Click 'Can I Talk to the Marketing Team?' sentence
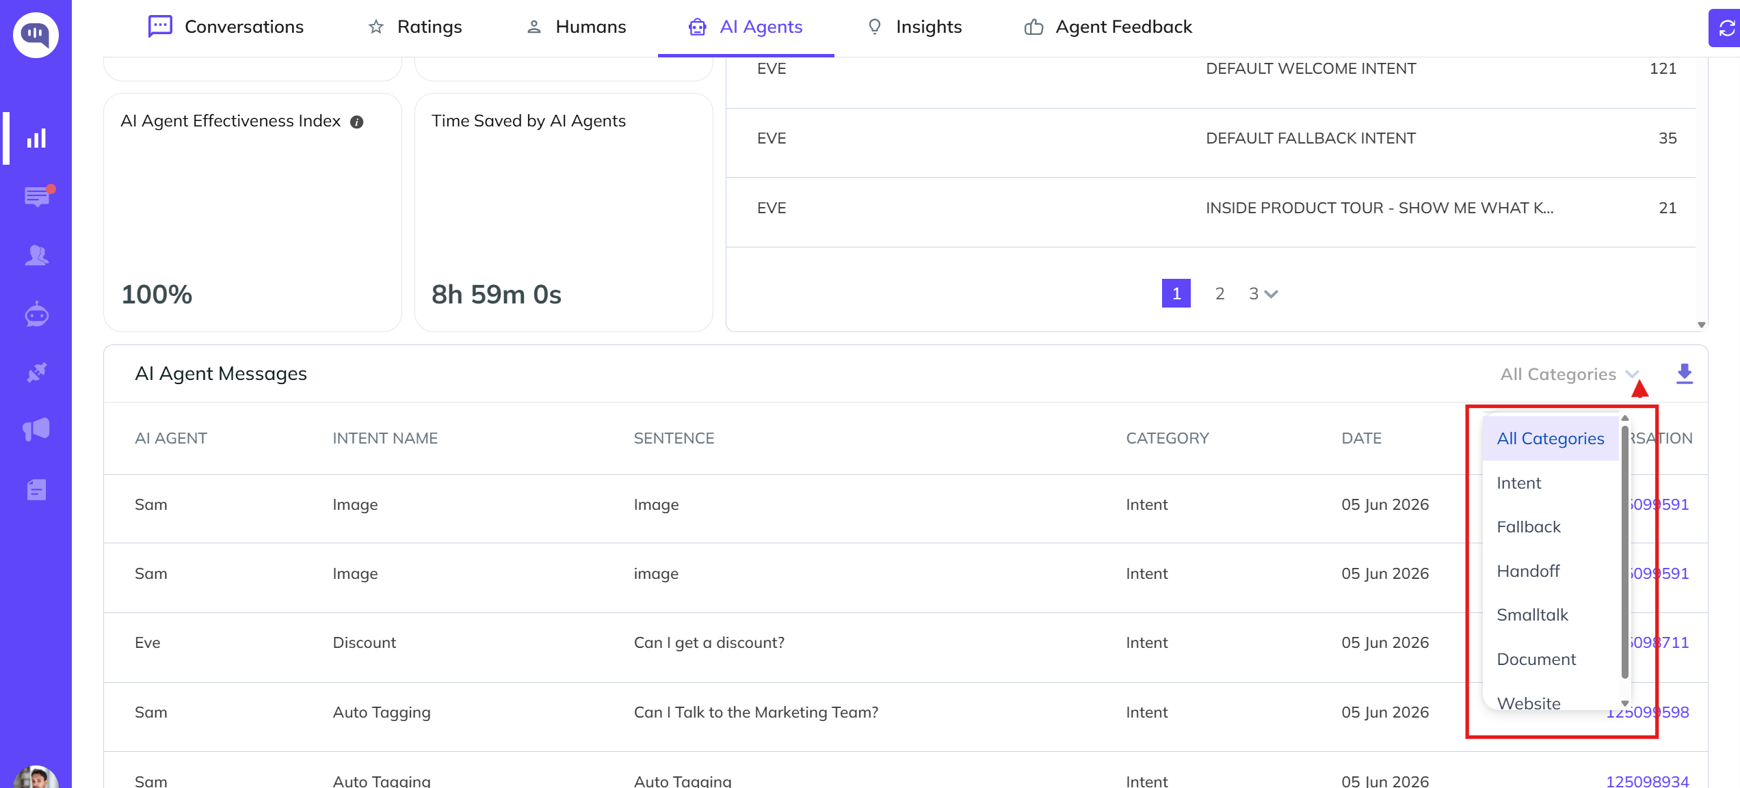This screenshot has height=788, width=1740. point(756,712)
